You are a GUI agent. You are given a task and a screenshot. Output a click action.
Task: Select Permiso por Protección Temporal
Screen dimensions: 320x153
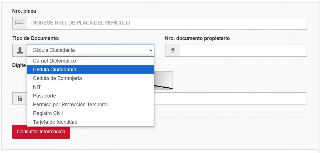coord(70,105)
